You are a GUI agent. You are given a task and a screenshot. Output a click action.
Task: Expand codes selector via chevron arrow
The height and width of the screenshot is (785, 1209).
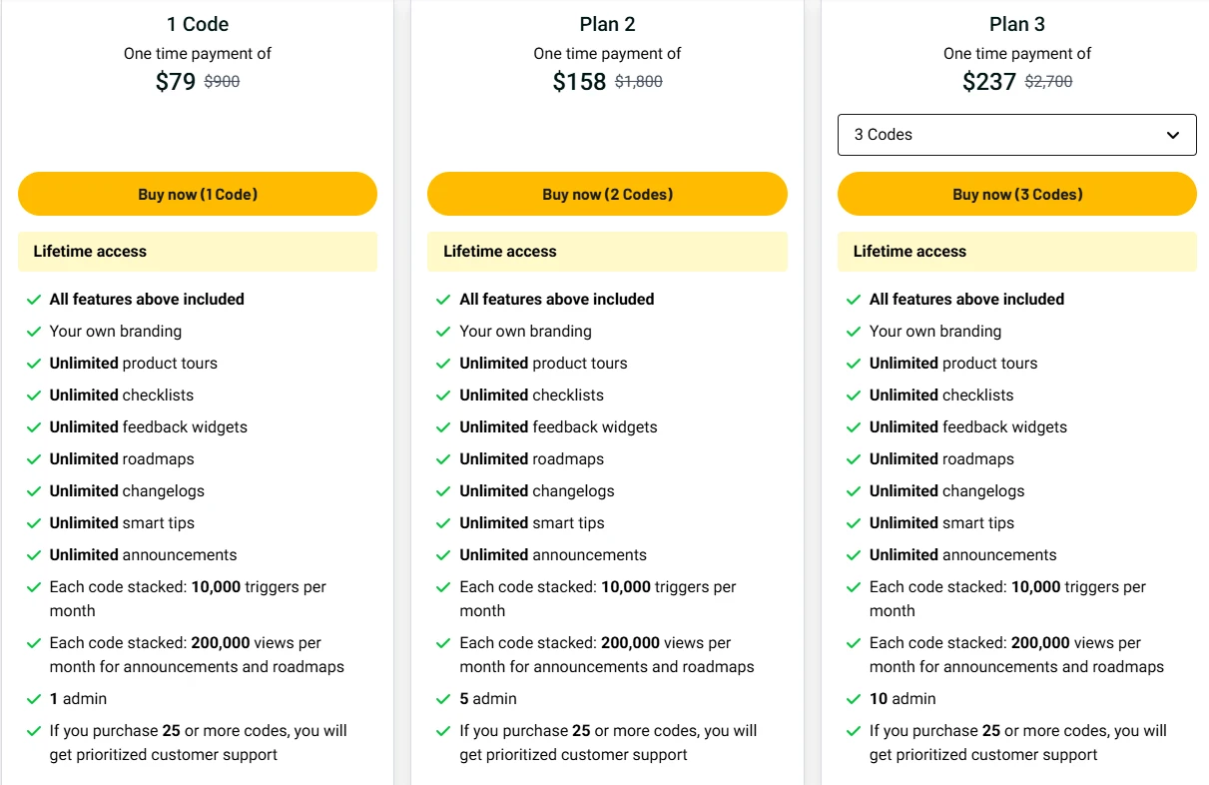(x=1173, y=135)
